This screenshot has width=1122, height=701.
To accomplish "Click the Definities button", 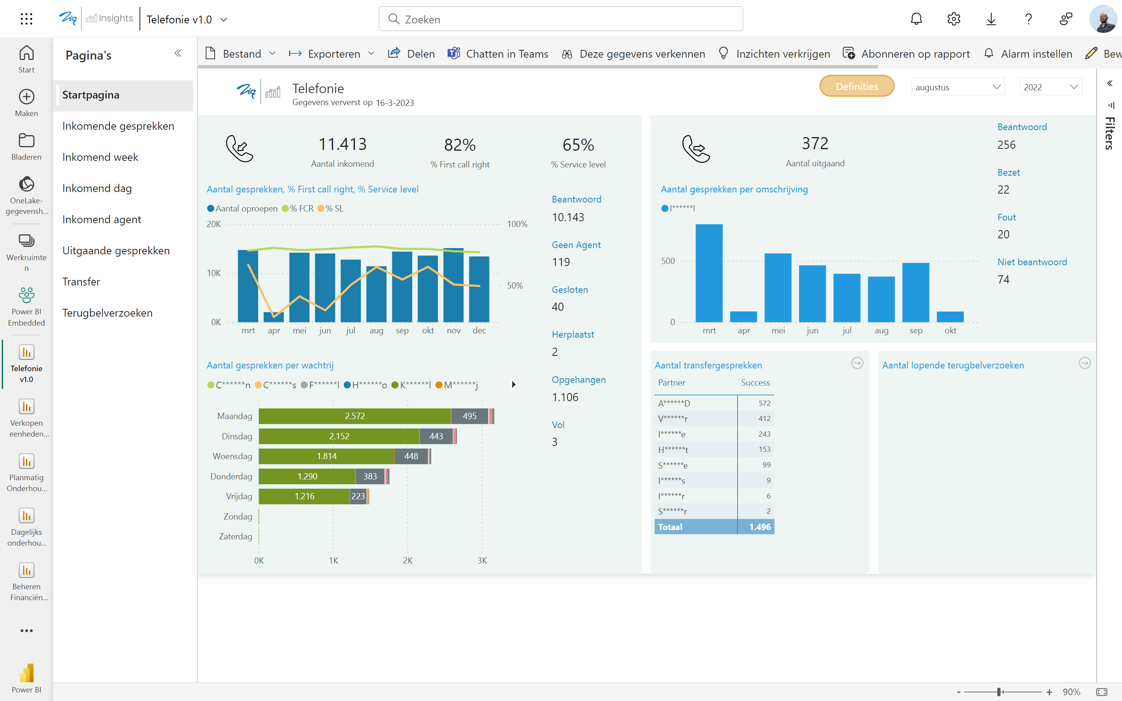I will tap(856, 86).
